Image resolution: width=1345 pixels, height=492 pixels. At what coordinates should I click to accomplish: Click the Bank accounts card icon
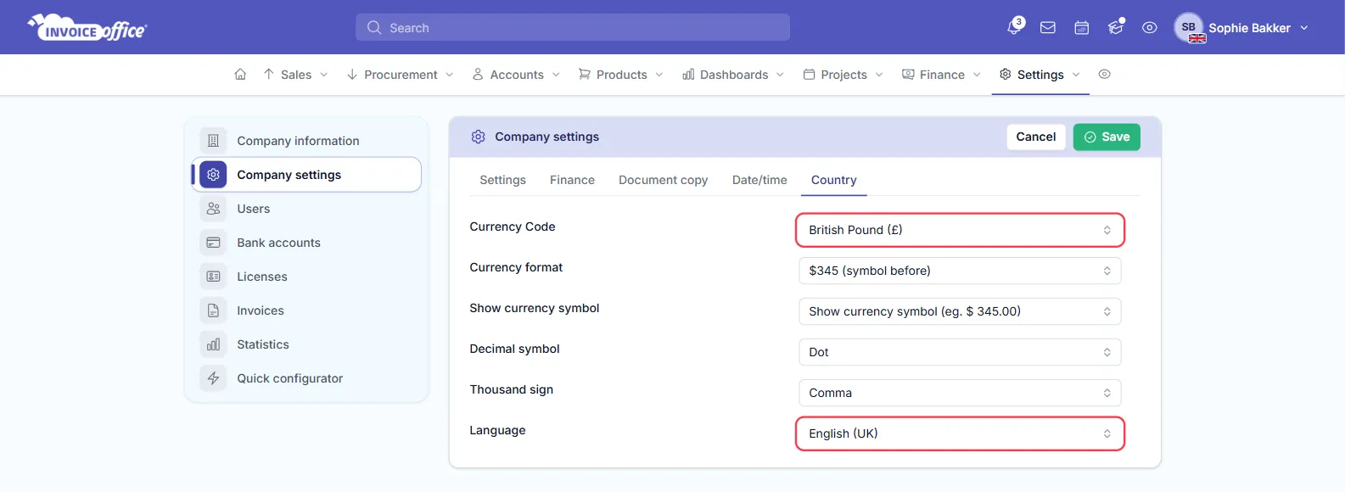click(x=213, y=243)
